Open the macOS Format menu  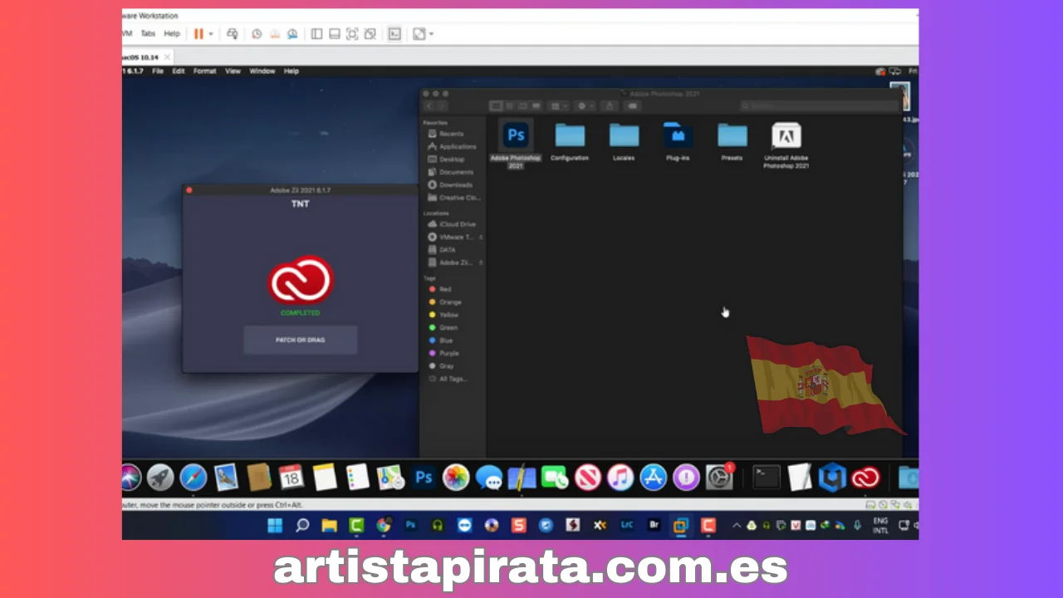coord(204,71)
